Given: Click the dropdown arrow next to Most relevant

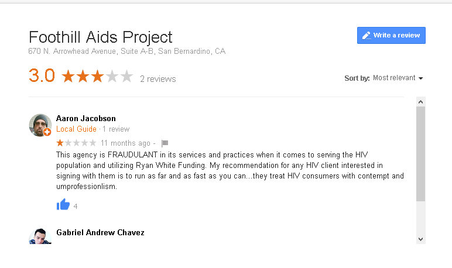Looking at the screenshot, I should pyautogui.click(x=420, y=78).
